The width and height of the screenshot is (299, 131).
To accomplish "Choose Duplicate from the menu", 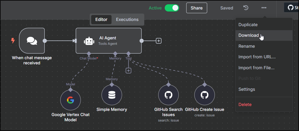I will [248, 25].
